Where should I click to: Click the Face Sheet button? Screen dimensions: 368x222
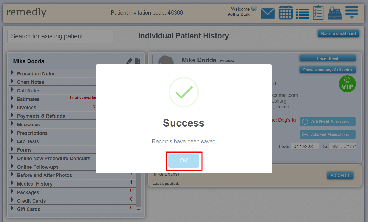(x=328, y=58)
